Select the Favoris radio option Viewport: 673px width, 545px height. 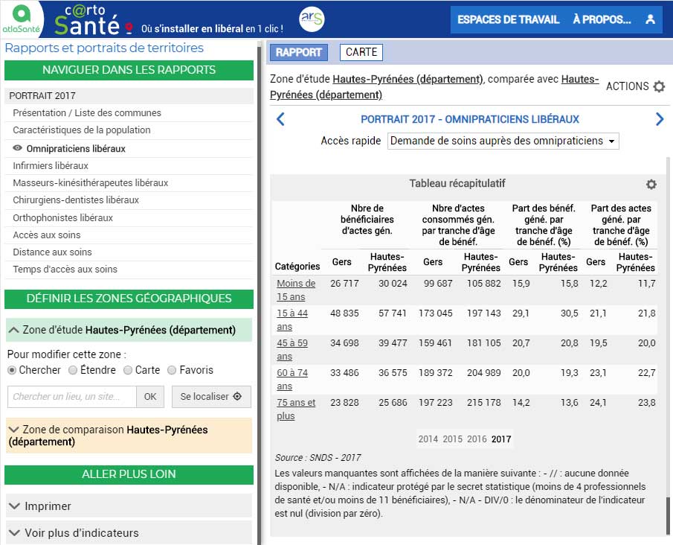(x=172, y=370)
